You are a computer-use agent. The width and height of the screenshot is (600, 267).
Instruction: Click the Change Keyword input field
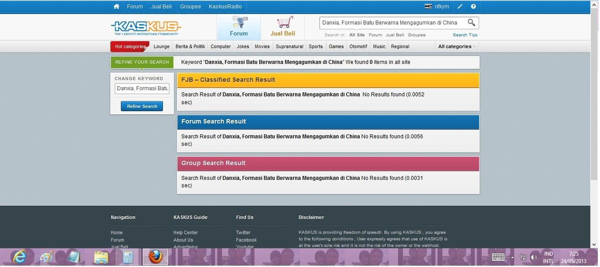(142, 89)
